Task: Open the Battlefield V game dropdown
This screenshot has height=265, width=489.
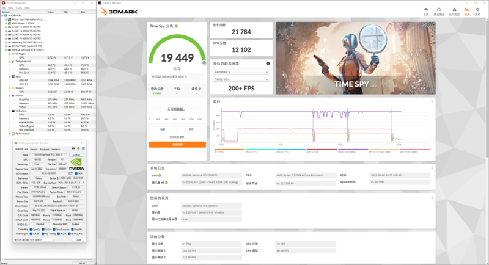Action: (x=241, y=72)
